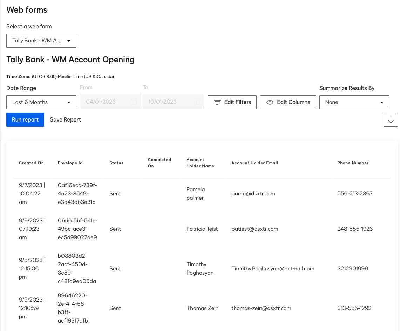Viewport: 400px width, 331px height.
Task: Click Timothy.Poghosyan@hotmail.com email address
Action: (x=273, y=268)
